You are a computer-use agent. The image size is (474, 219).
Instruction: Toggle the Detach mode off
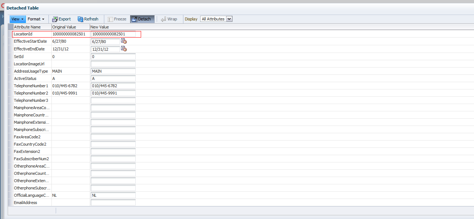click(142, 19)
